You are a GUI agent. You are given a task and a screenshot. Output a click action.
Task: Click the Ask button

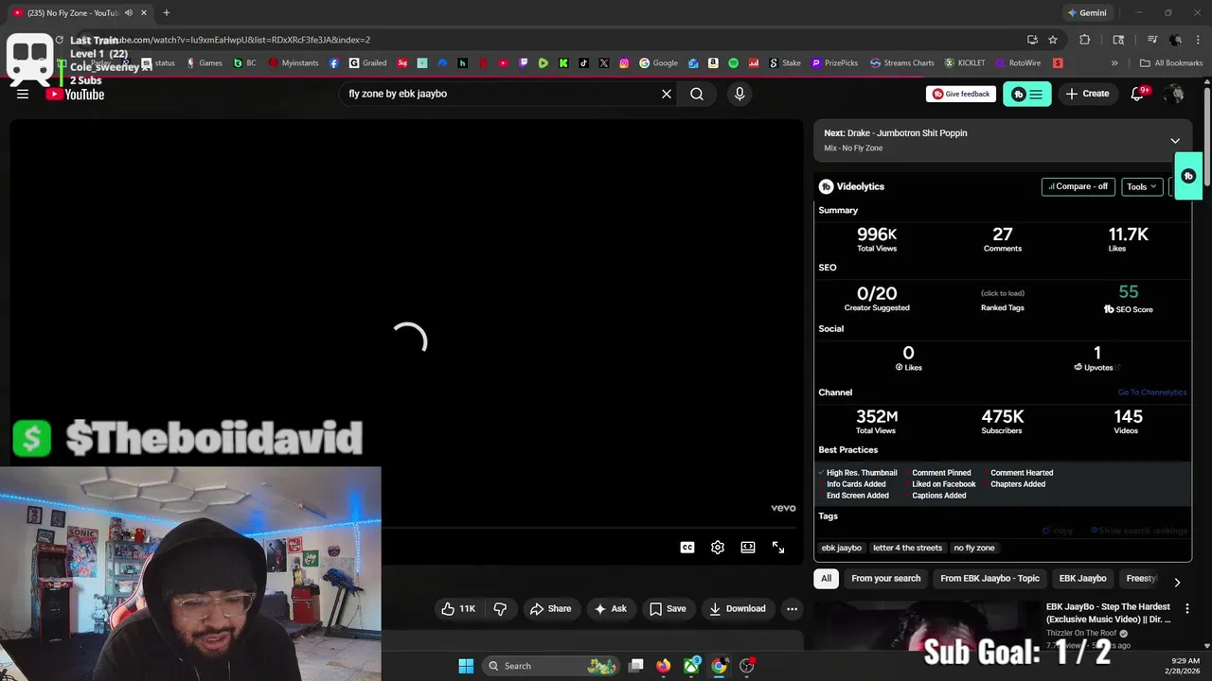click(x=610, y=609)
